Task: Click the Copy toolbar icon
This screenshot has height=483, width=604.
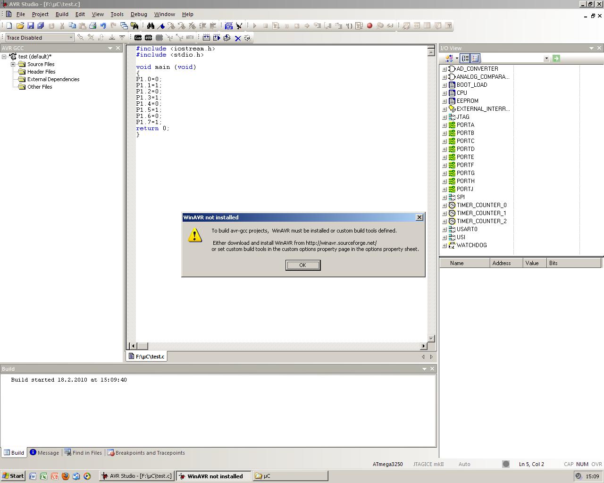Action: [x=72, y=26]
